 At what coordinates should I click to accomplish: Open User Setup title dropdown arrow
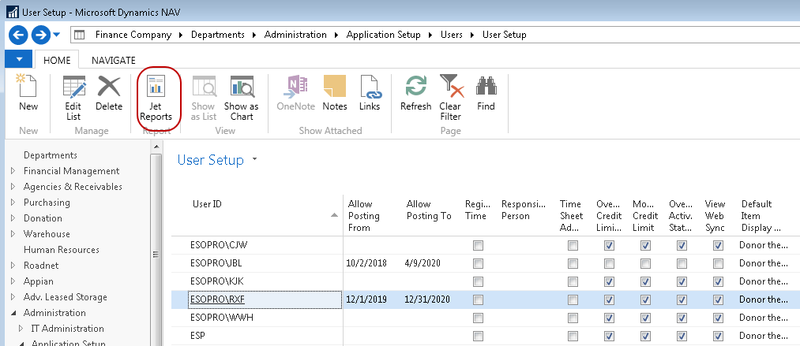coord(254,160)
